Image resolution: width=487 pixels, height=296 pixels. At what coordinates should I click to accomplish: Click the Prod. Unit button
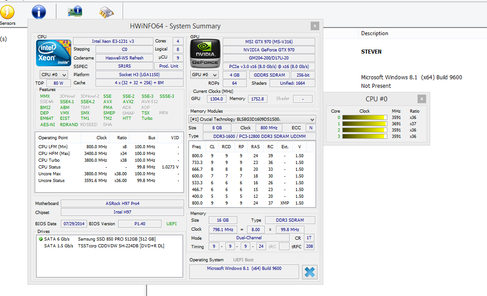point(169,66)
